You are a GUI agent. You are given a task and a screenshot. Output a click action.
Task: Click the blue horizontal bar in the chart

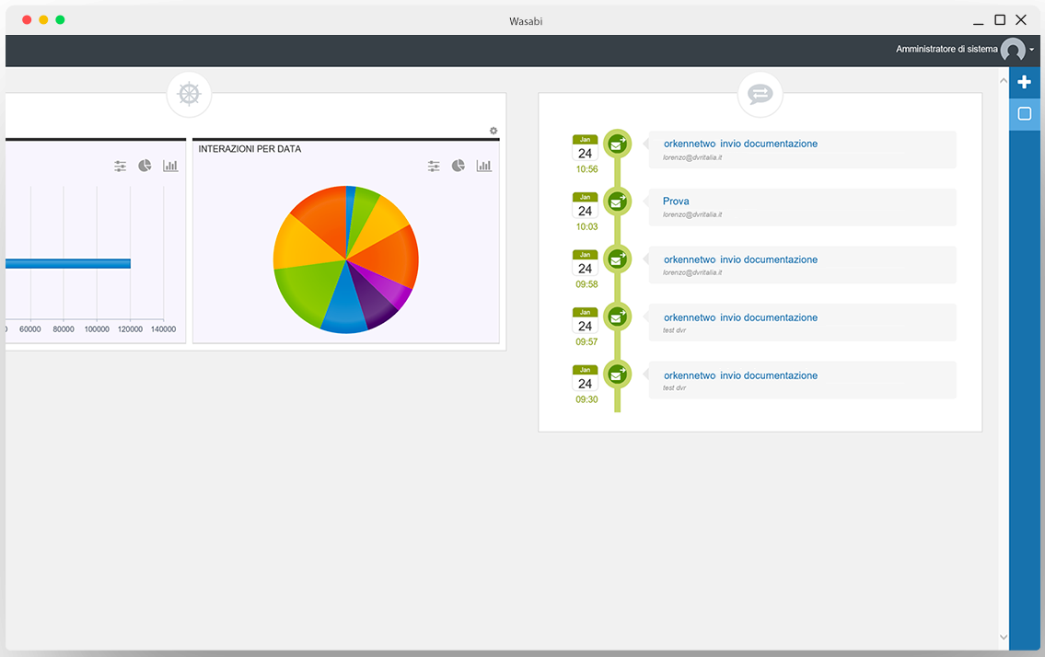(68, 263)
